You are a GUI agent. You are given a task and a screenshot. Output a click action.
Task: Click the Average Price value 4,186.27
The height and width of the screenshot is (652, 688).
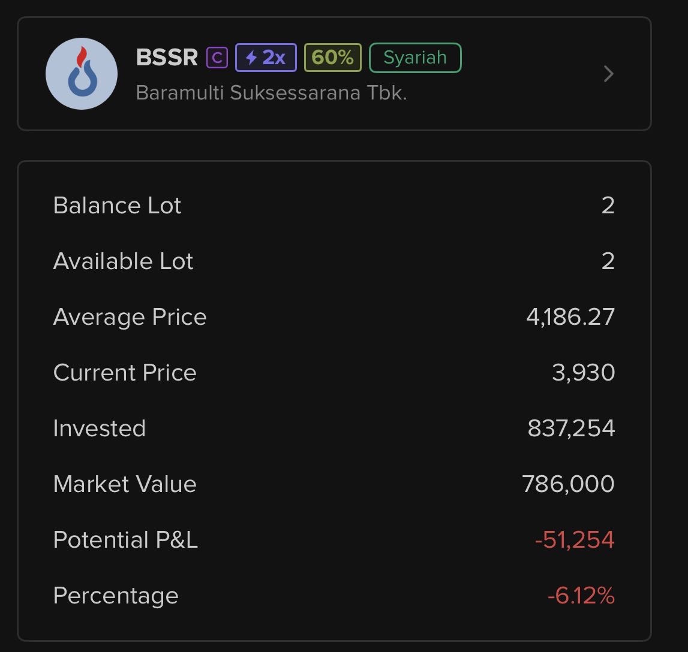tap(570, 317)
